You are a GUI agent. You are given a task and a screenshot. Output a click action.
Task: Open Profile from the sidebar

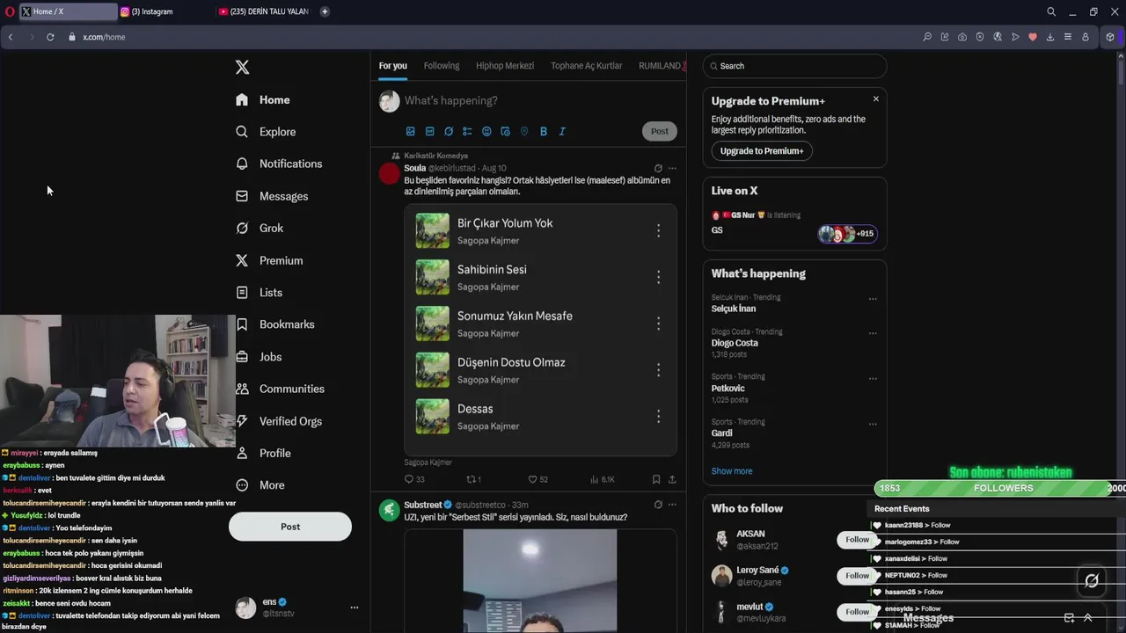click(x=262, y=453)
